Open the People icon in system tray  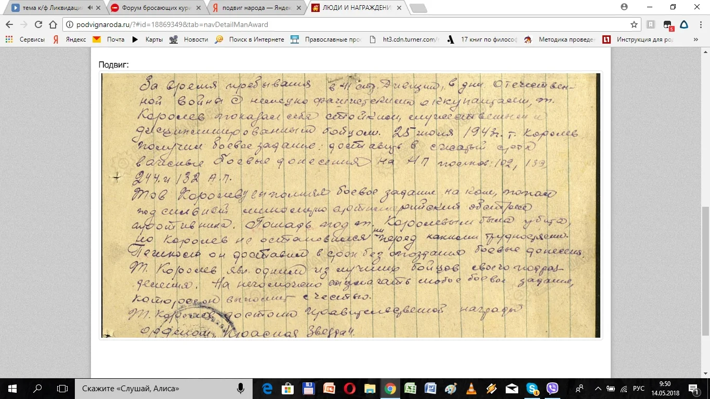click(x=580, y=388)
